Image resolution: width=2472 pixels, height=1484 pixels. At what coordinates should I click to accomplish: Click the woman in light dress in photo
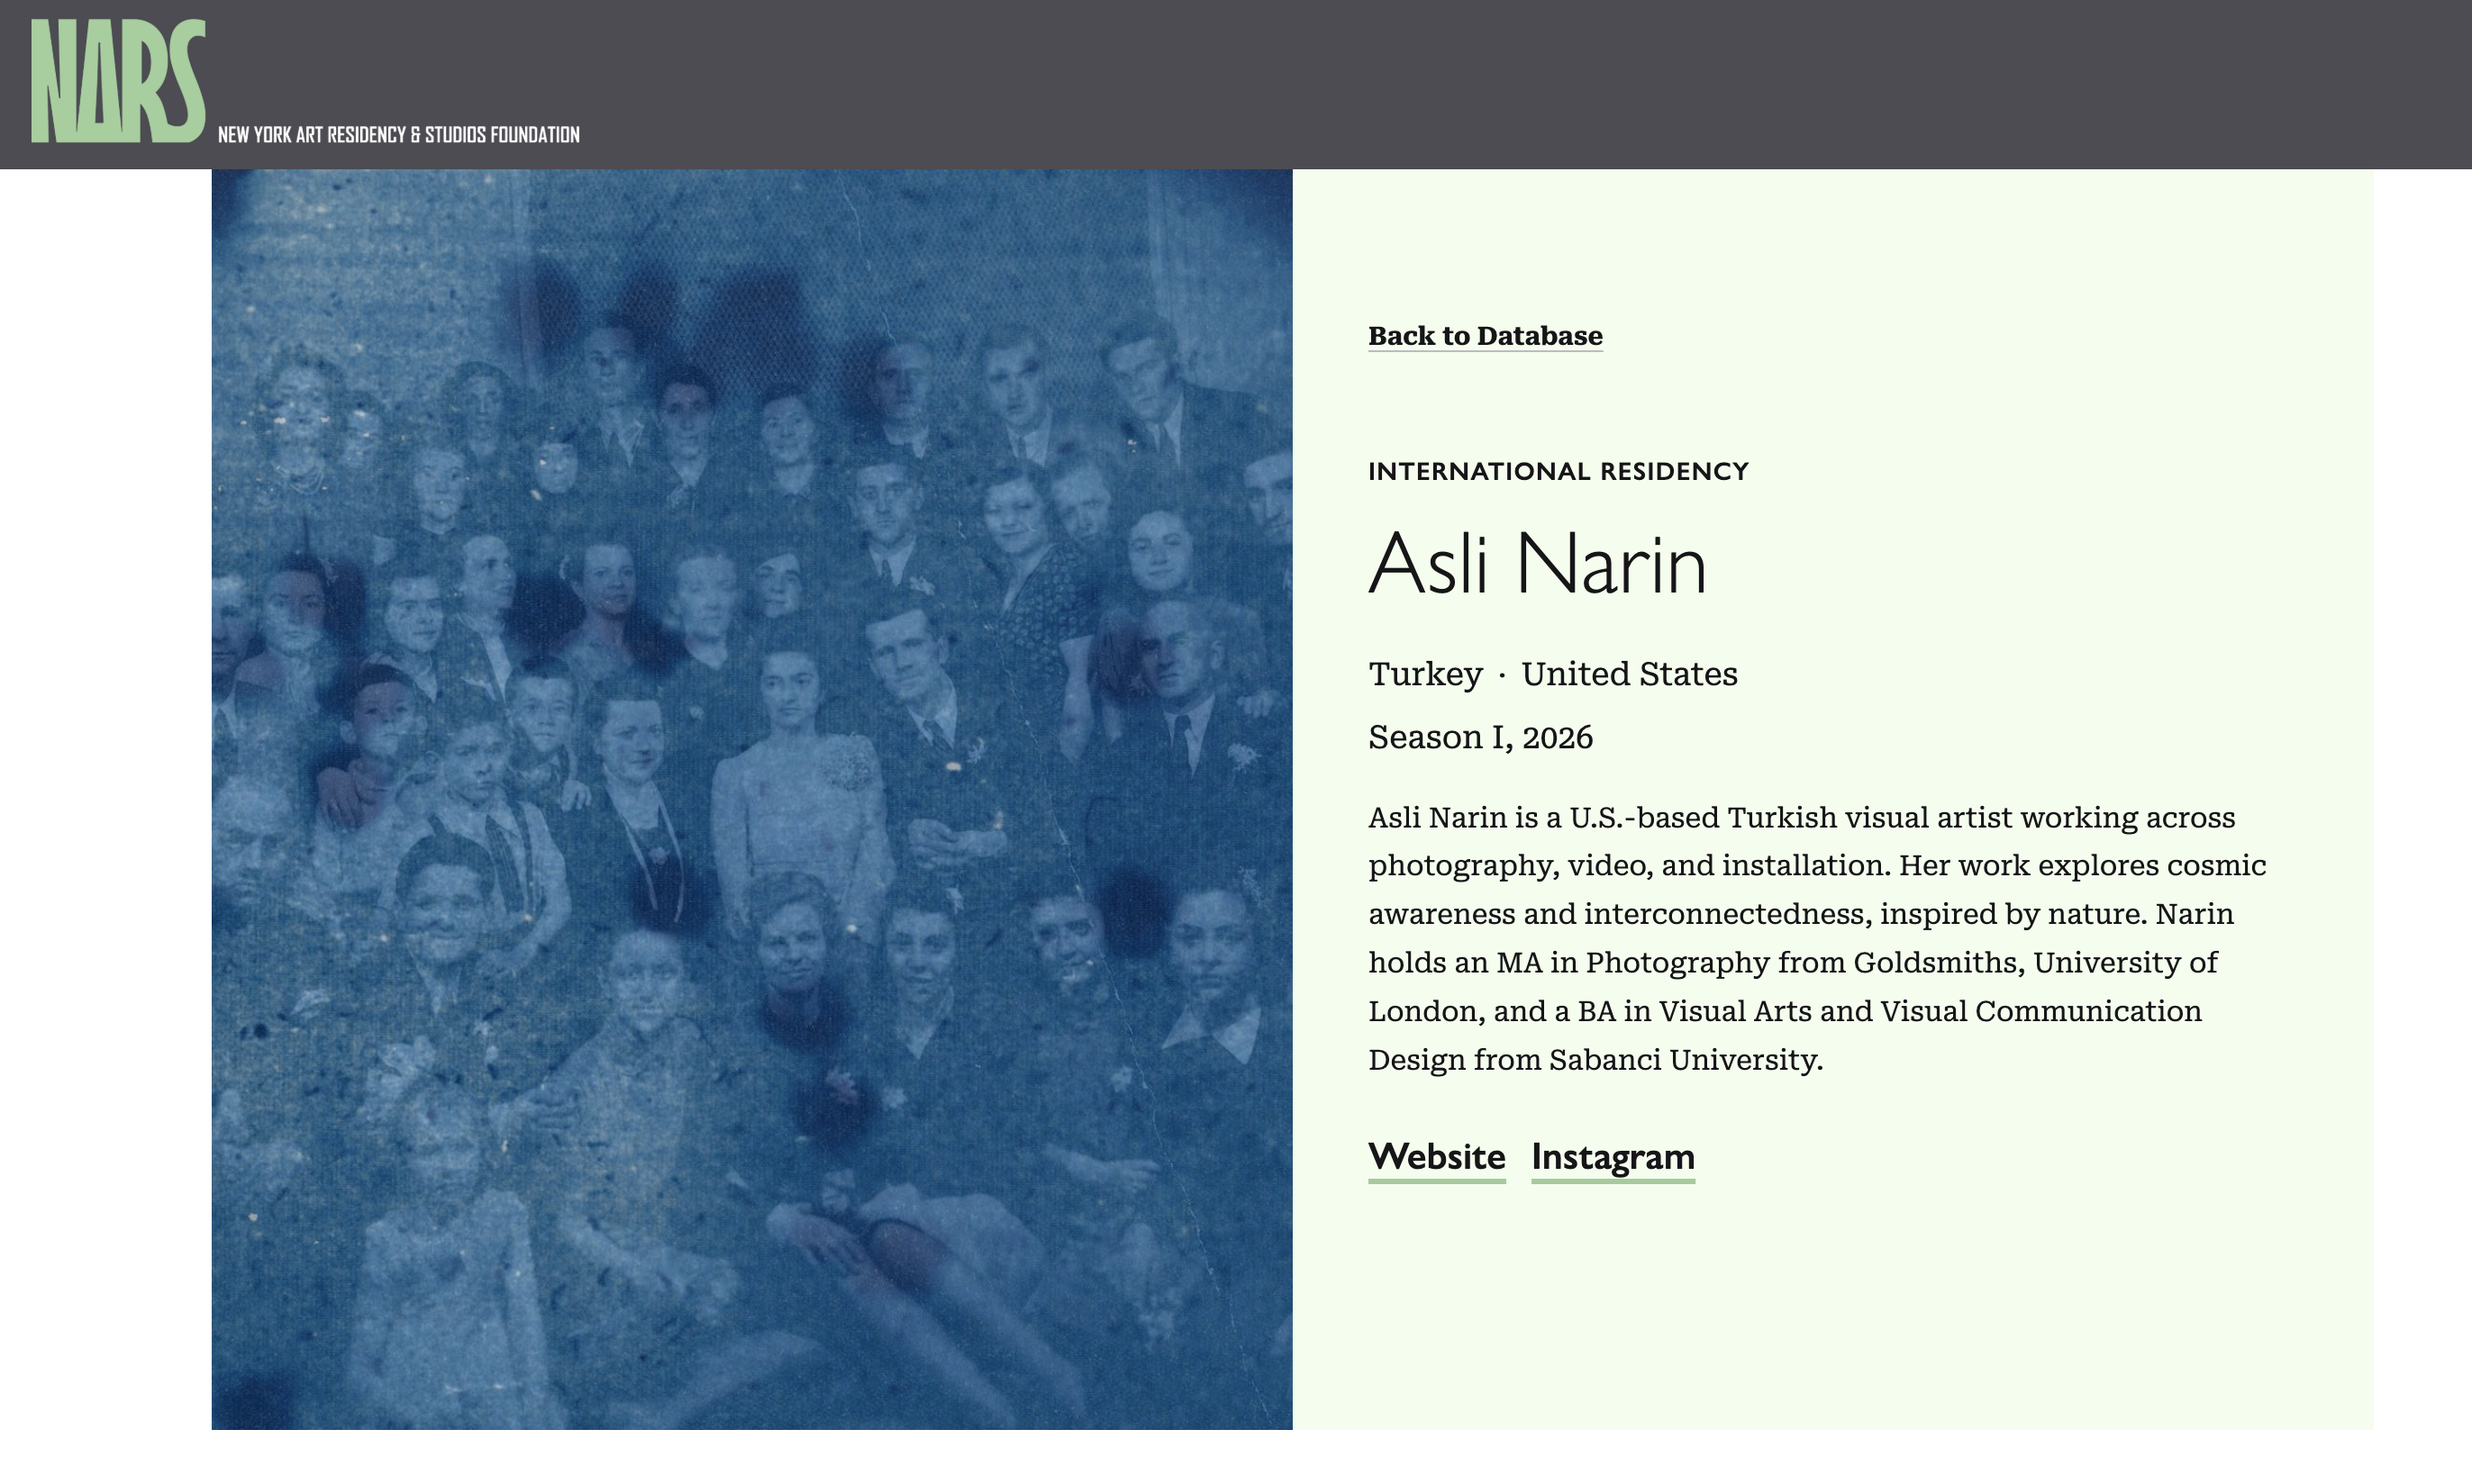(x=797, y=790)
